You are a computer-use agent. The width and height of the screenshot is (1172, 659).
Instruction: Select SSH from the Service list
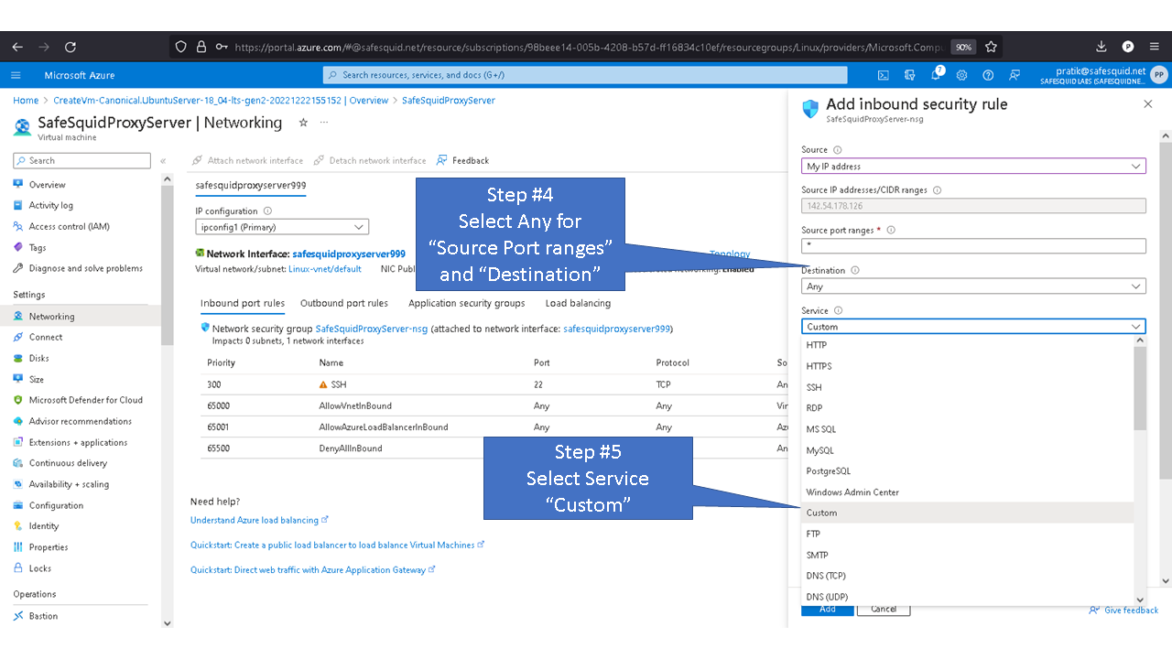pyautogui.click(x=967, y=387)
